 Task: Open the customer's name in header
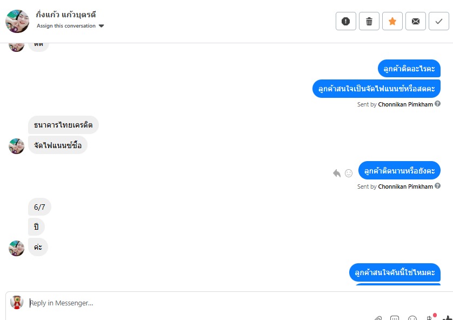66,15
